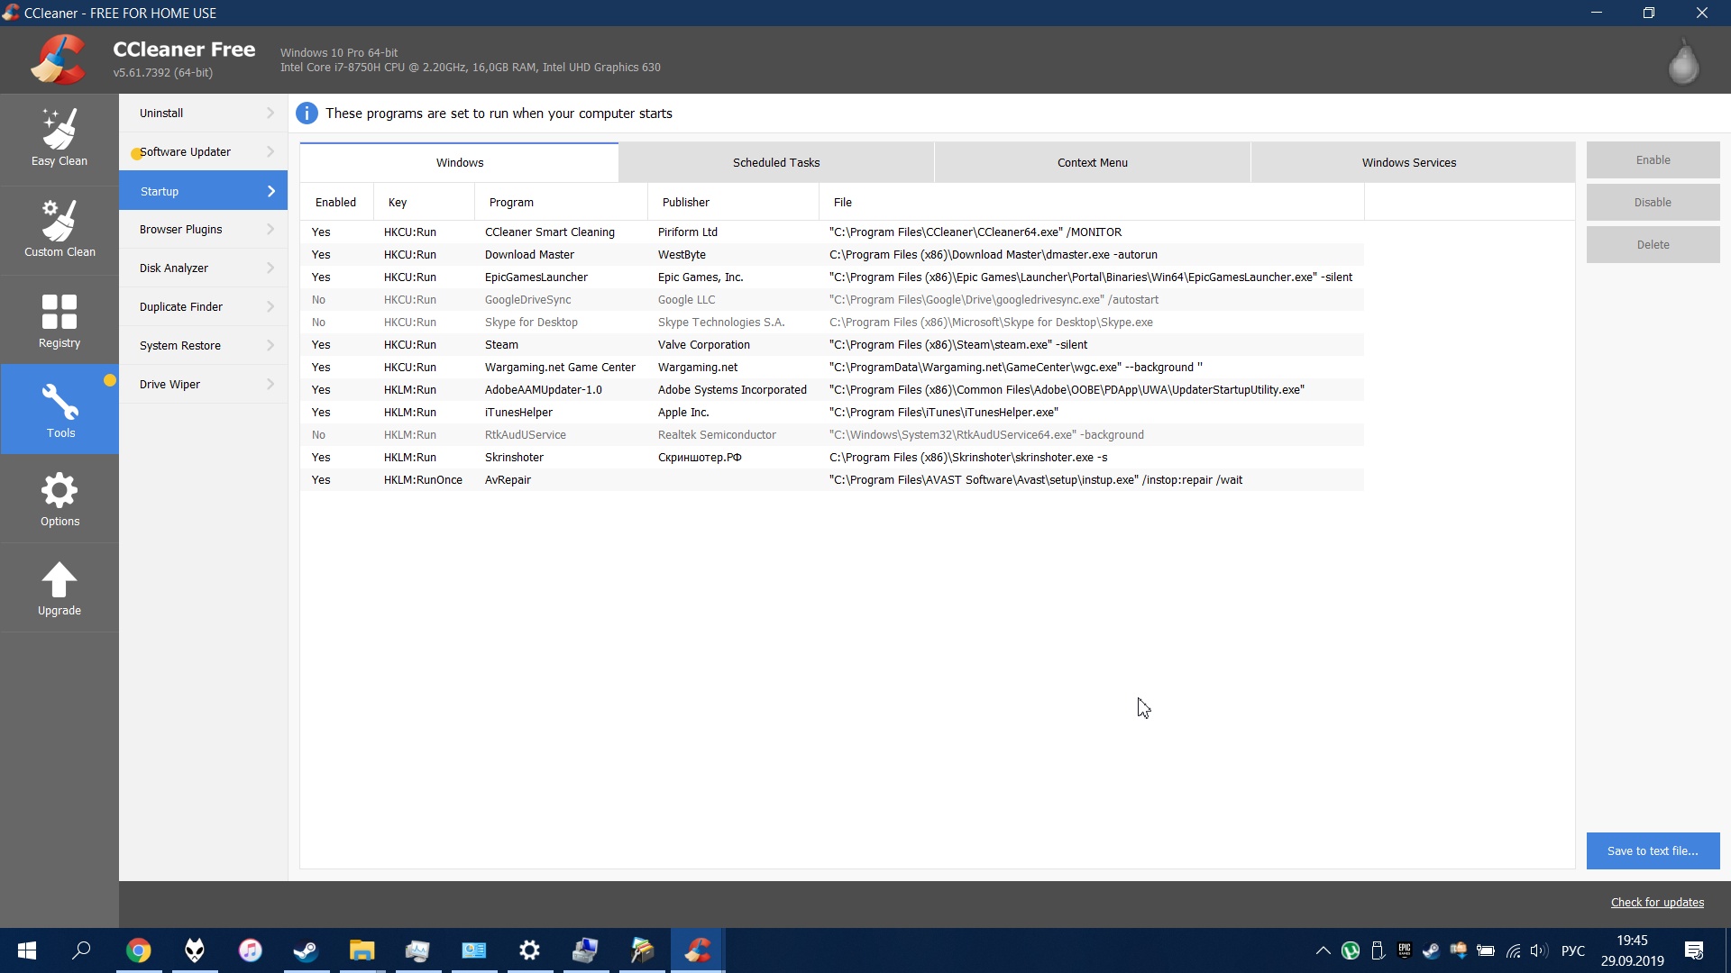Expand the Uninstall menu chevron
The height and width of the screenshot is (973, 1731).
click(x=270, y=114)
